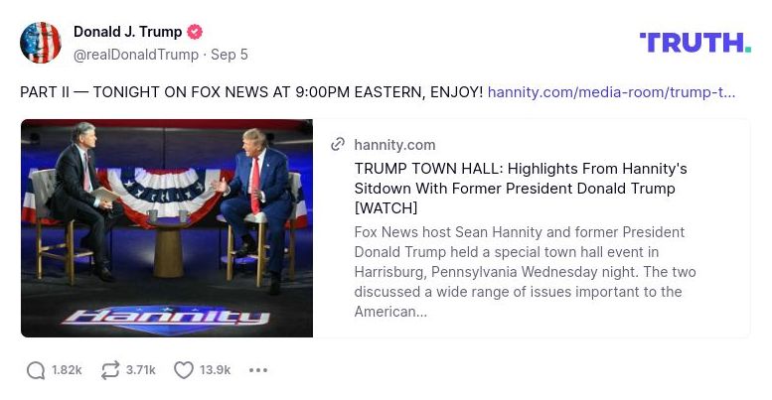Screen dimensions: 772x400
Task: Open the TRUMP TOWN HALL article headline
Action: 520,188
